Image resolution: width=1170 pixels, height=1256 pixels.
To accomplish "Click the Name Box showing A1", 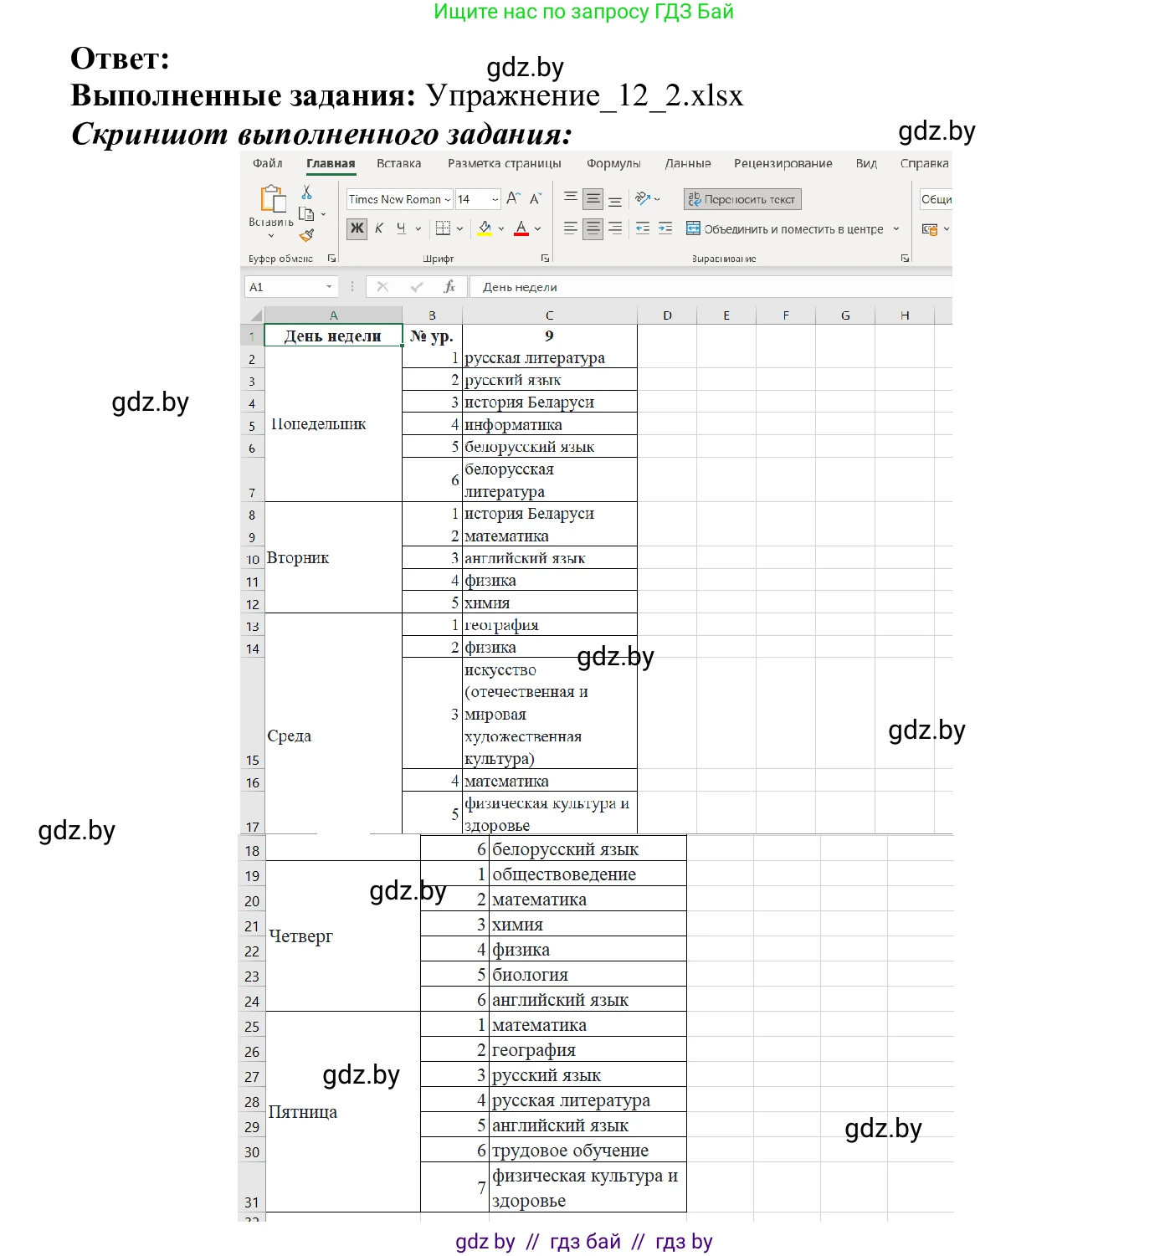I will 285,286.
